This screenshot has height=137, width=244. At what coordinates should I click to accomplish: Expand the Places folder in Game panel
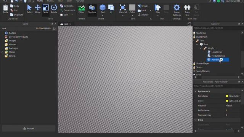pyautogui.click(x=2, y=52)
